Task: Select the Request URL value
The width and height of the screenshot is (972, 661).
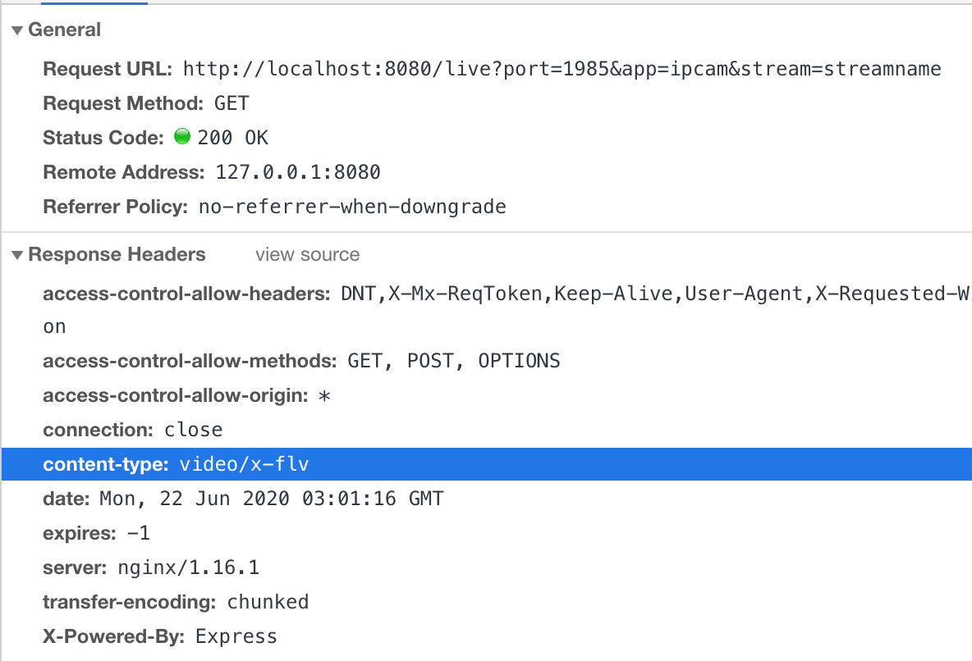Action: [562, 69]
